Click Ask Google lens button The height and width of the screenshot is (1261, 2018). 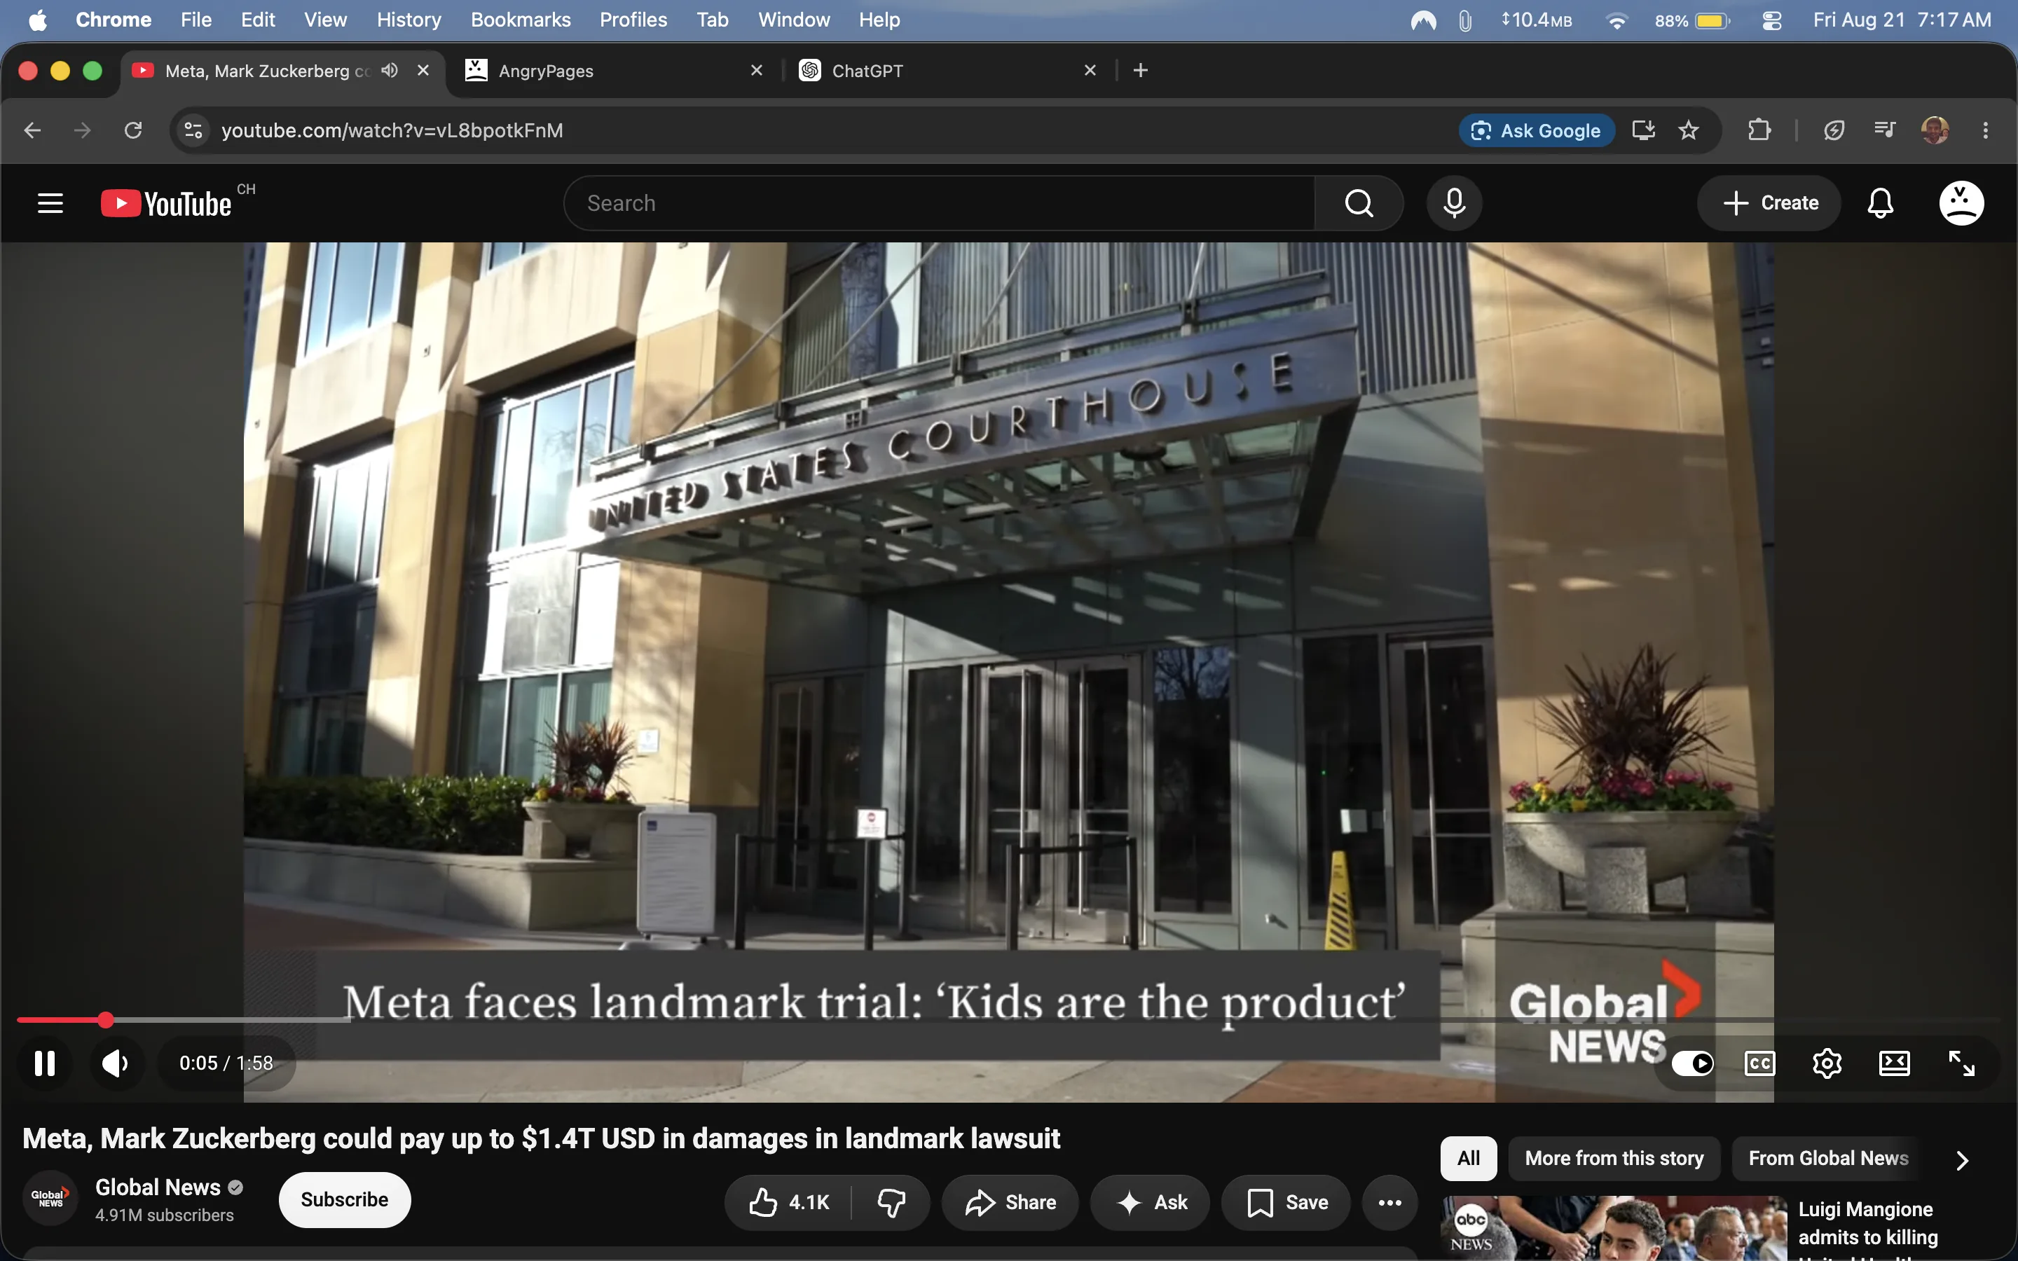pos(1536,130)
